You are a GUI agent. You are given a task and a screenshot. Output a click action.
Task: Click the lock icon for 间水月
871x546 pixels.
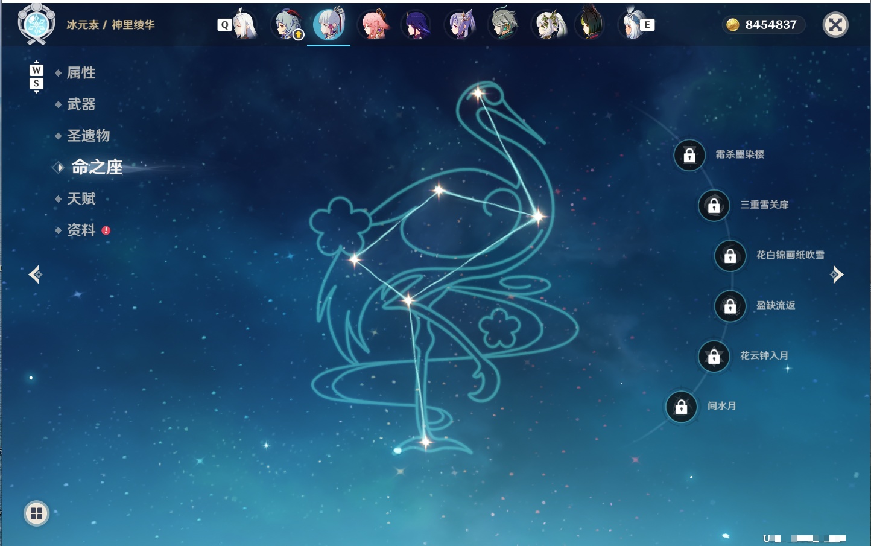point(682,407)
